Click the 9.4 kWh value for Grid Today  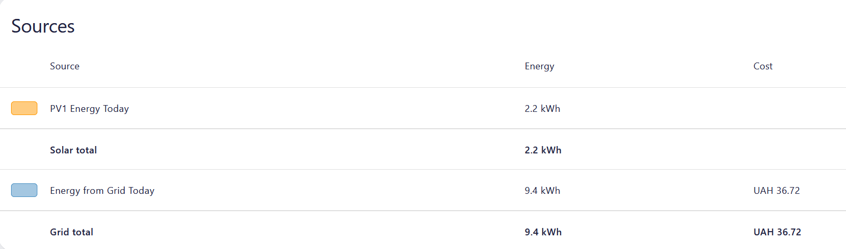pos(542,191)
